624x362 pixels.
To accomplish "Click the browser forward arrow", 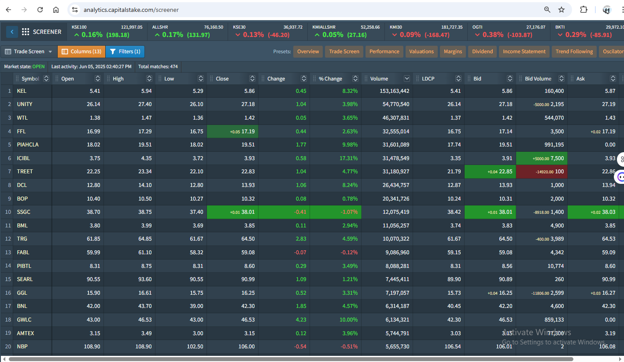I will tap(24, 9).
